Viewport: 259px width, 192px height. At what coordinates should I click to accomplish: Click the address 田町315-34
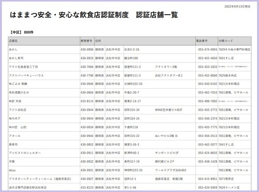[x=132, y=110]
